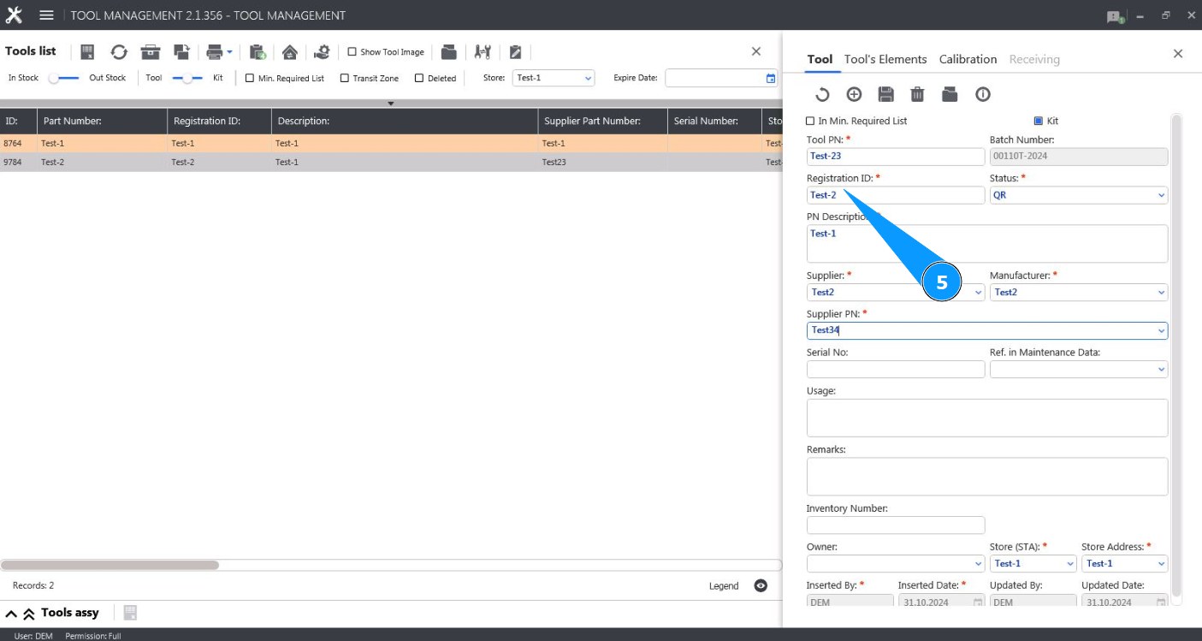The image size is (1202, 641).
Task: Toggle the In Stock / Out Stock switch
Action: click(x=64, y=78)
